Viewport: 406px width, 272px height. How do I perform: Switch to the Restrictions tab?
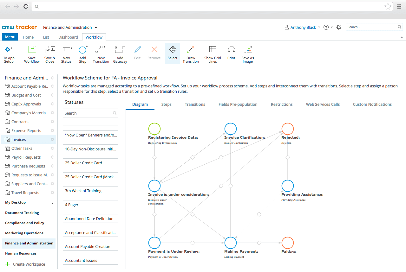(281, 104)
